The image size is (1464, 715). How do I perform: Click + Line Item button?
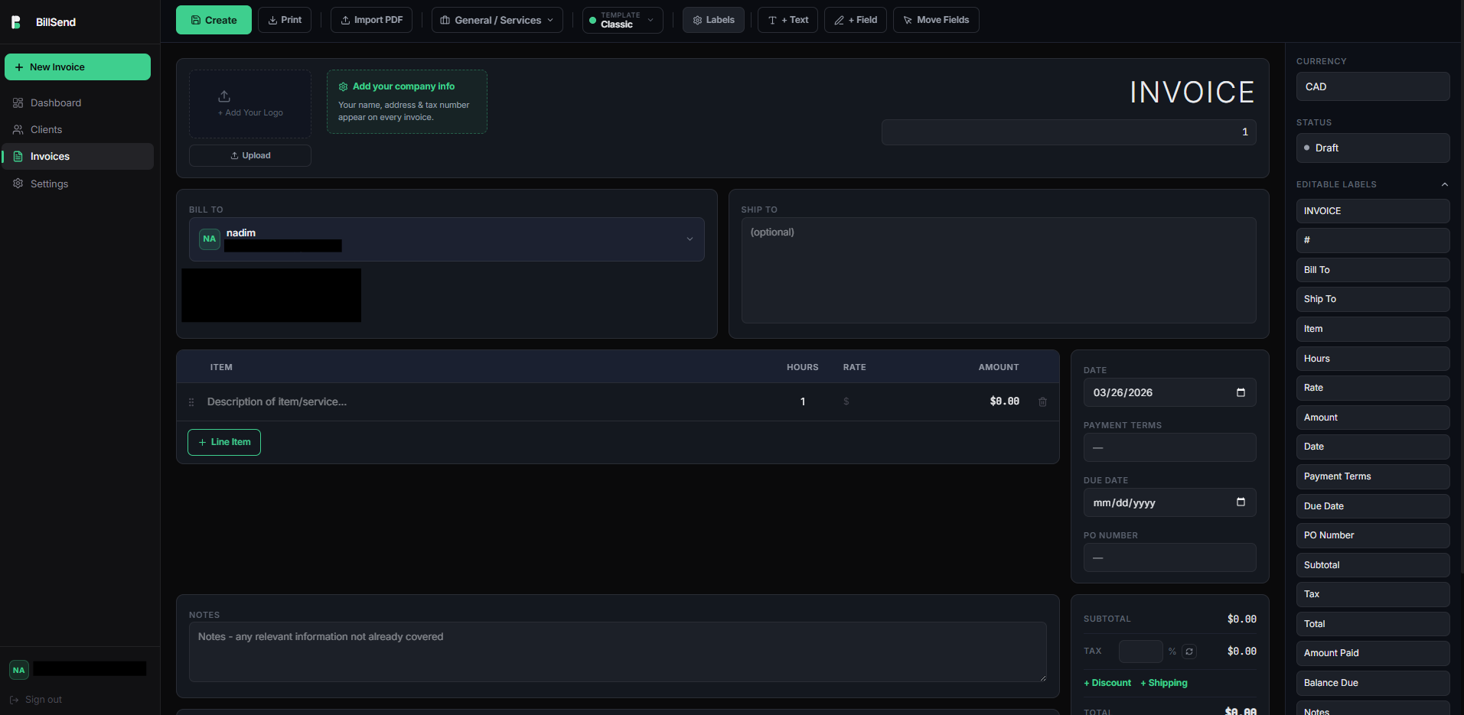224,442
